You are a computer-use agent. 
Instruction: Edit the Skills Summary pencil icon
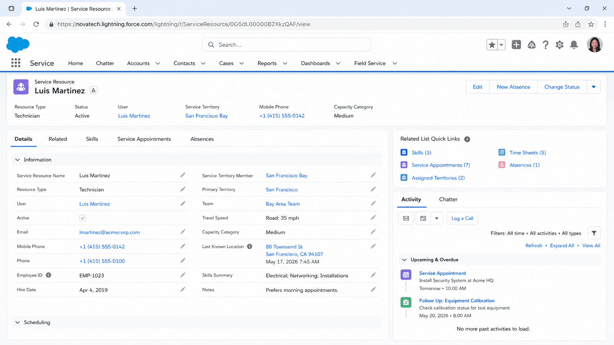point(373,275)
